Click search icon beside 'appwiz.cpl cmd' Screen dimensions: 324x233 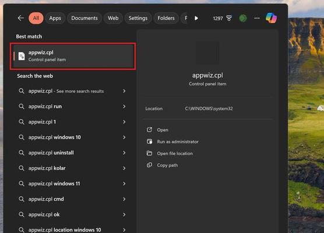pyautogui.click(x=22, y=199)
